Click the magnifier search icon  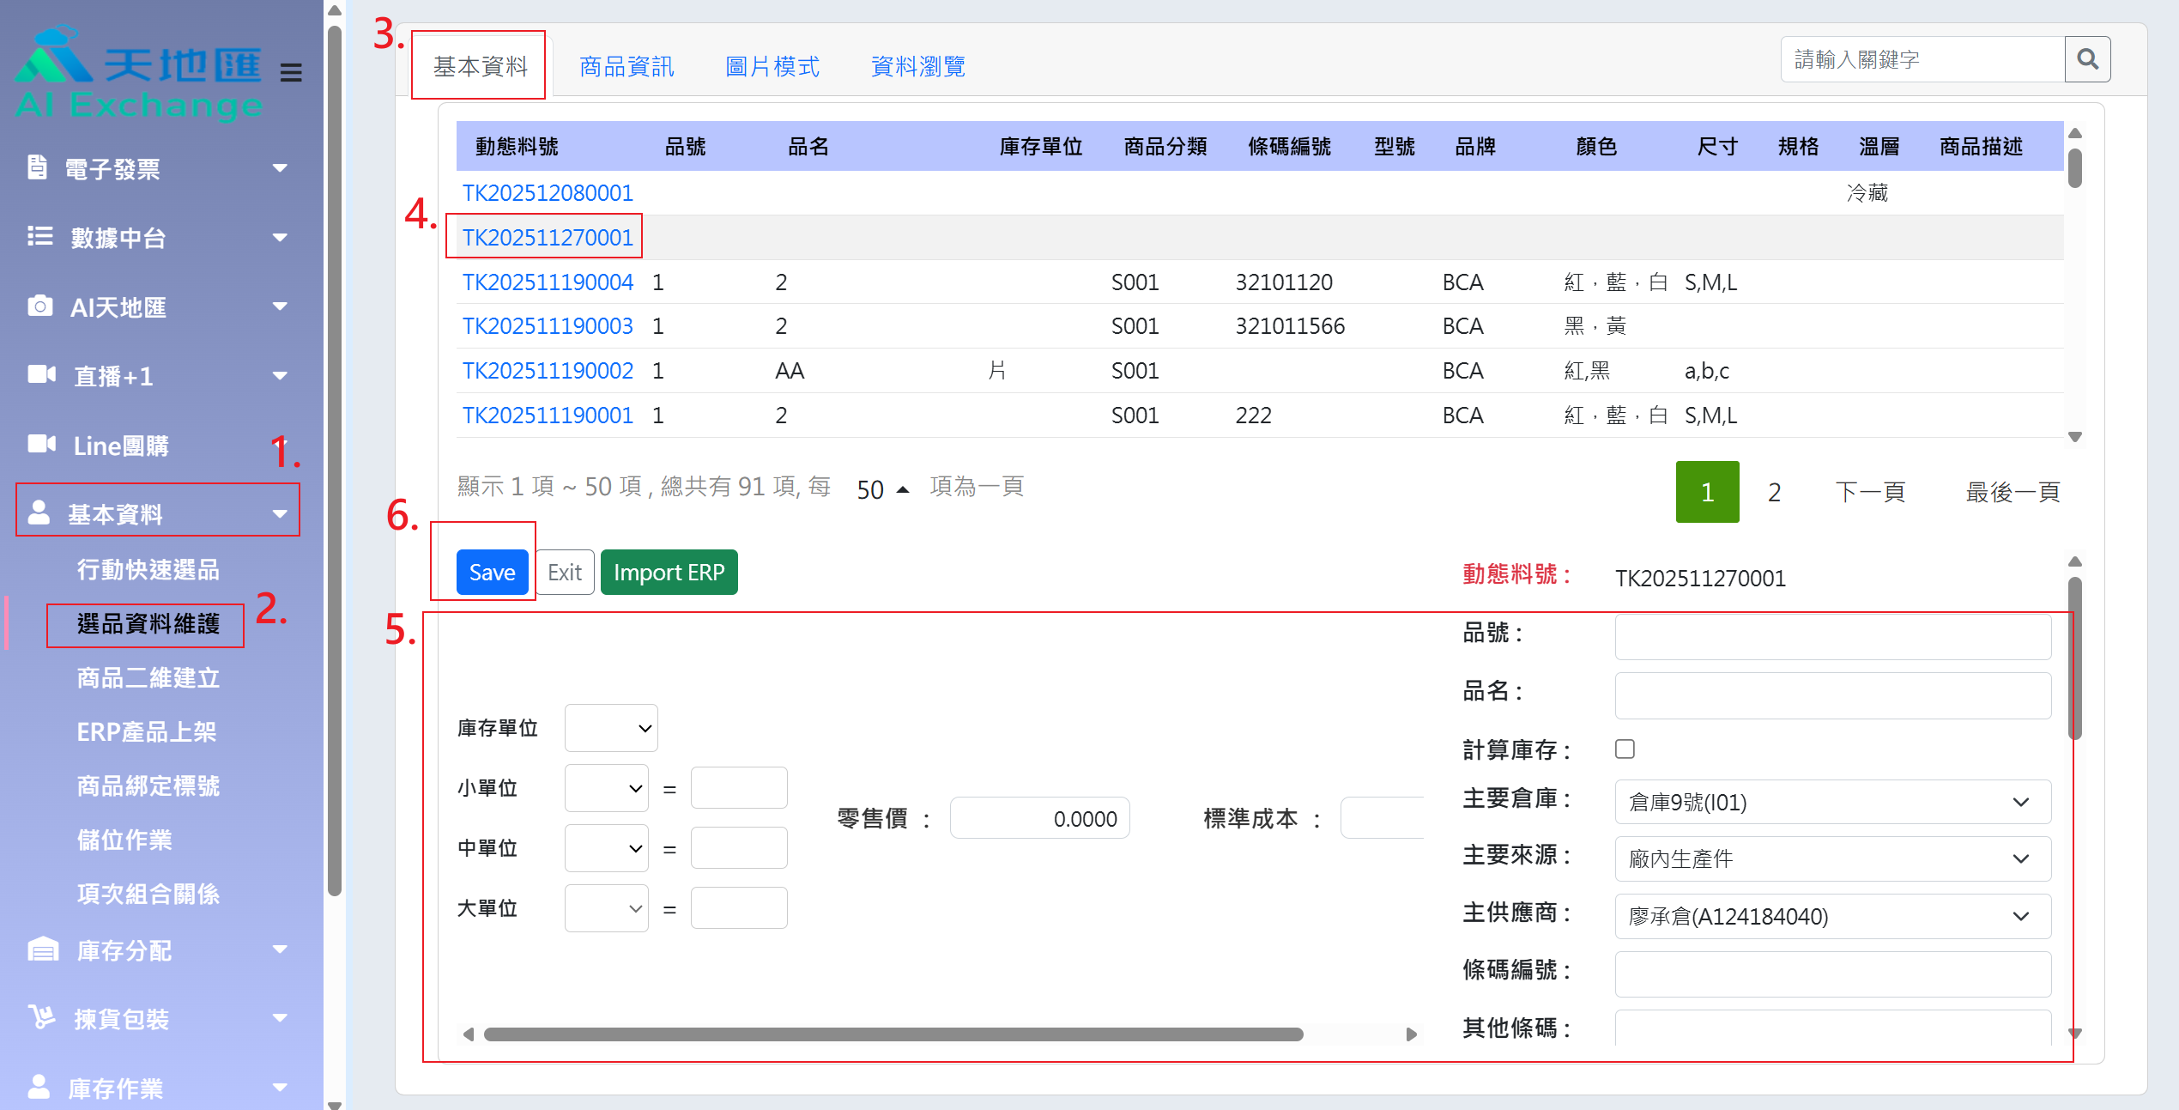[2086, 59]
